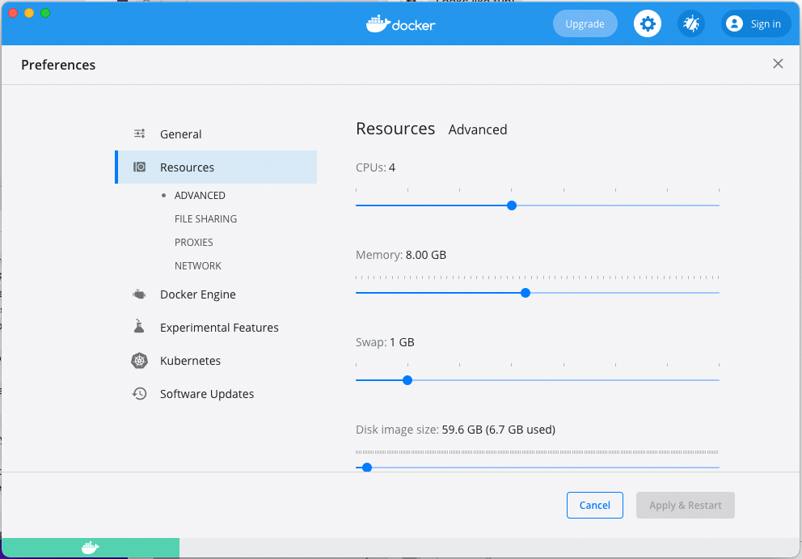
Task: Open the File Sharing subsection
Action: click(205, 219)
